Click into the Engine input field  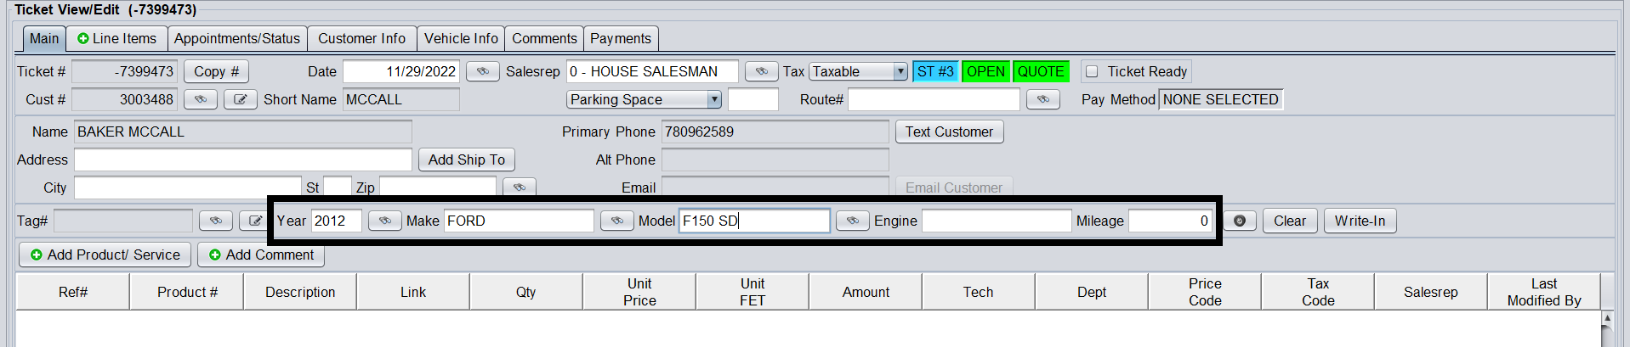point(997,221)
